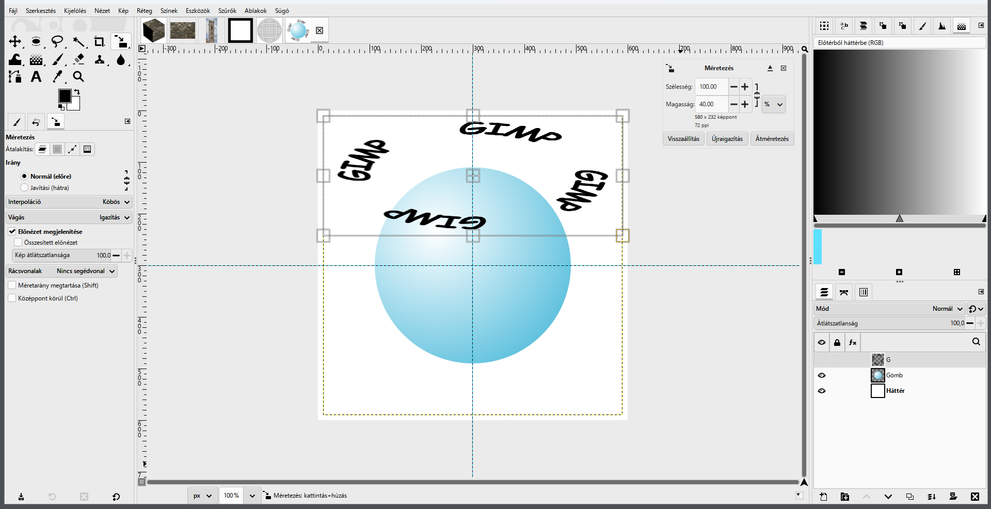Screen dimensions: 991x509
Task: Select the Clone stamp tool
Action: click(x=100, y=59)
